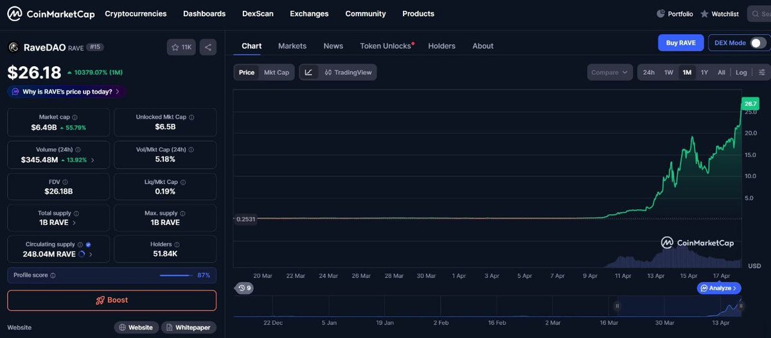Add RAVE to watchlist via star 11K button
Image resolution: width=771 pixels, height=338 pixels.
click(181, 47)
